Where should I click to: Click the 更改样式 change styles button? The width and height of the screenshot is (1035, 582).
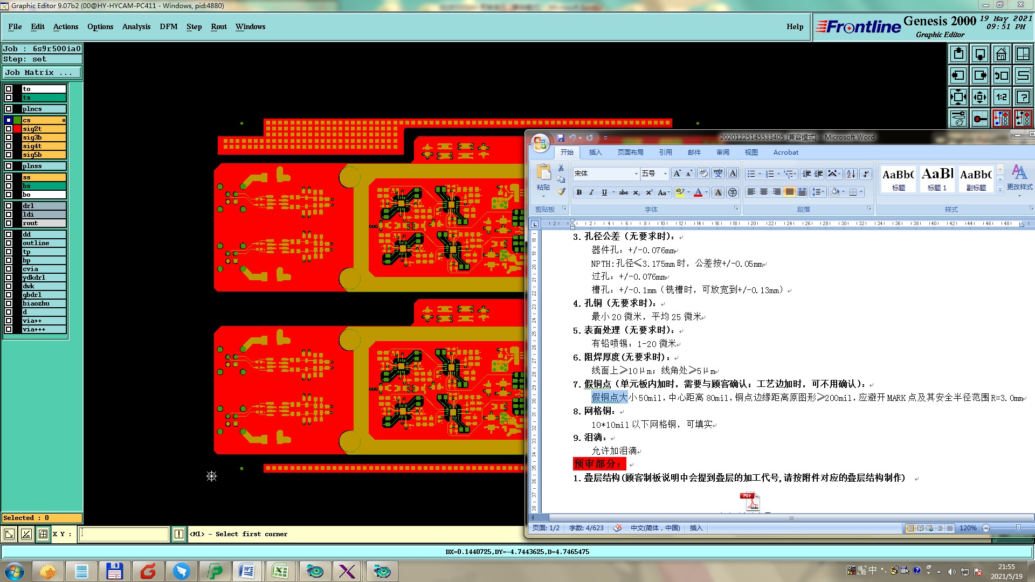click(x=1019, y=178)
